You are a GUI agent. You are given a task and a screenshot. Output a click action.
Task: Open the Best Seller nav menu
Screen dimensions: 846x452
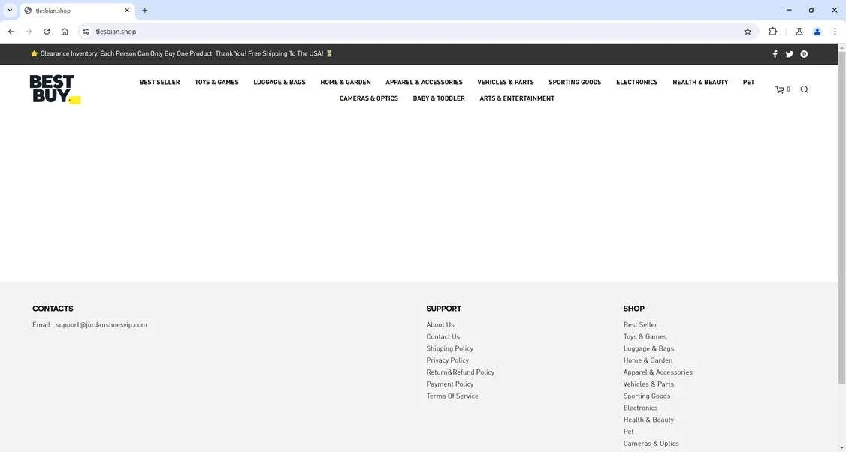(160, 82)
